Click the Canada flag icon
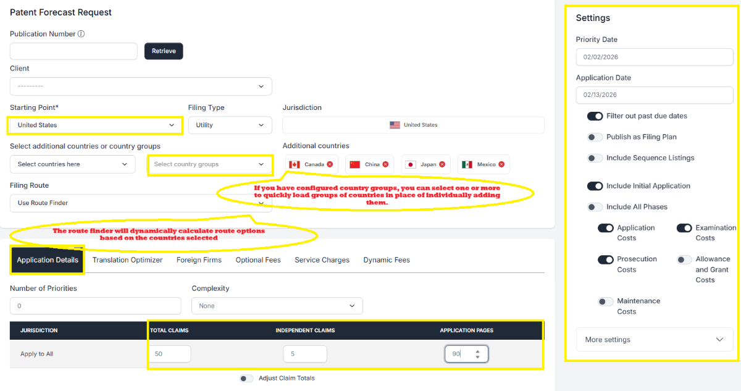This screenshot has height=391, width=741. click(x=295, y=164)
